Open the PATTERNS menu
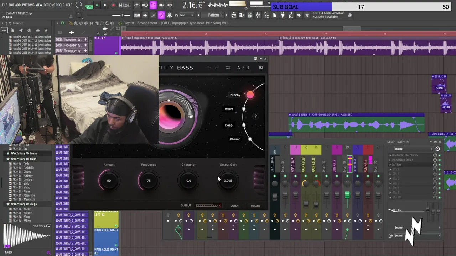The height and width of the screenshot is (256, 456). pos(28,5)
